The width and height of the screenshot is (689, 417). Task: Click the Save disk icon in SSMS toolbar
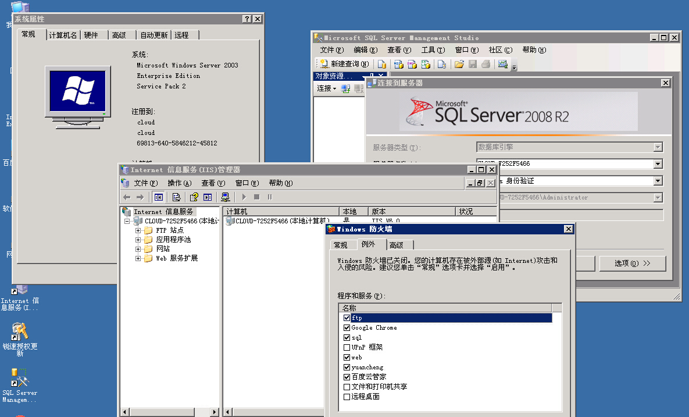click(473, 64)
